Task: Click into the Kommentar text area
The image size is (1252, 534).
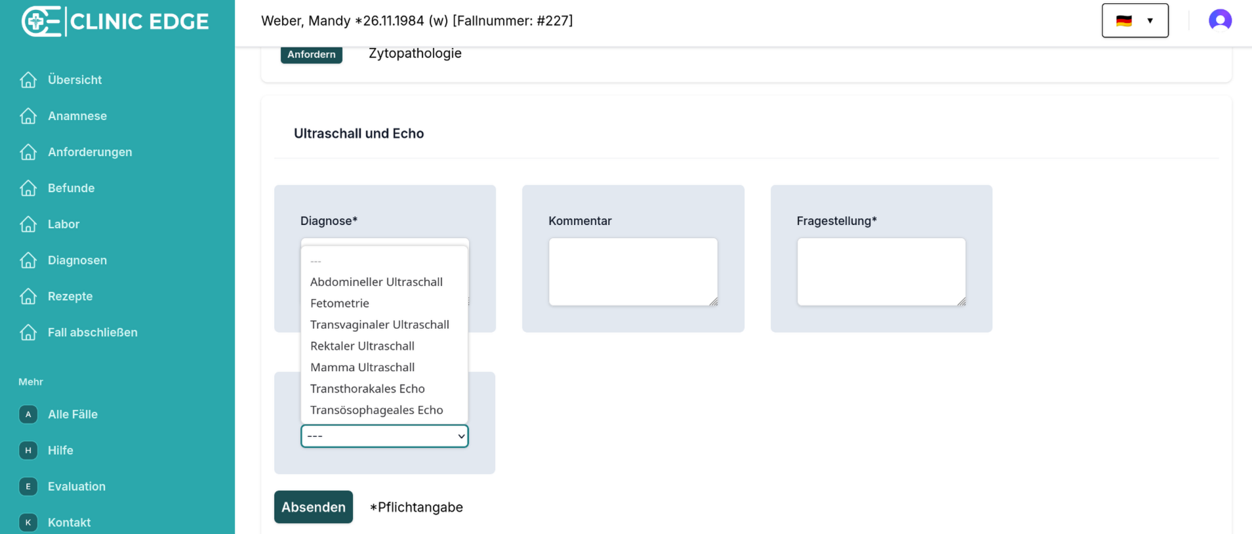Action: pyautogui.click(x=633, y=272)
